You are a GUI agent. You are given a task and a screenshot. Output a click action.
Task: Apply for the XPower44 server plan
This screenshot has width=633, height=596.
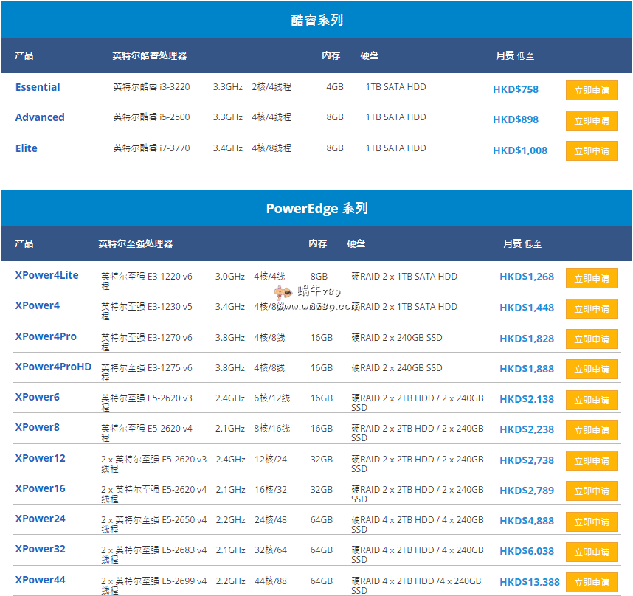591,582
